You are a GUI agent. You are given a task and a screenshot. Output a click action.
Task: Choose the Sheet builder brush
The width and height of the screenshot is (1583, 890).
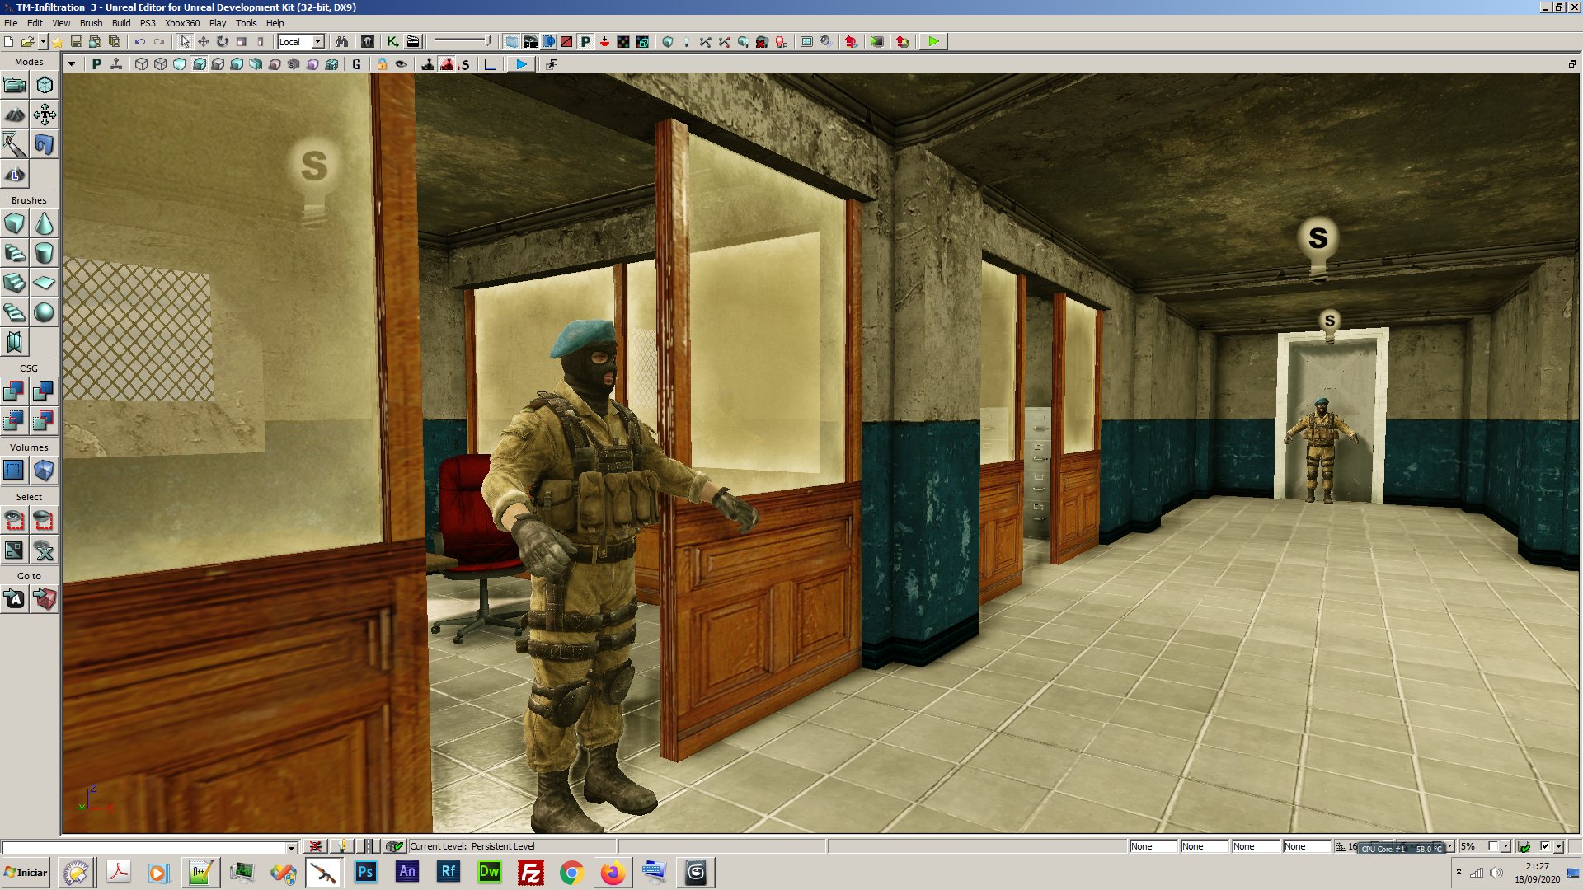tap(45, 283)
